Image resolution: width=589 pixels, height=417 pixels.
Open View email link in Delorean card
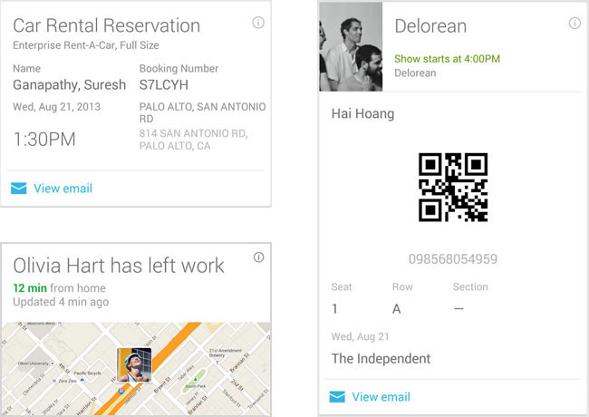(381, 397)
